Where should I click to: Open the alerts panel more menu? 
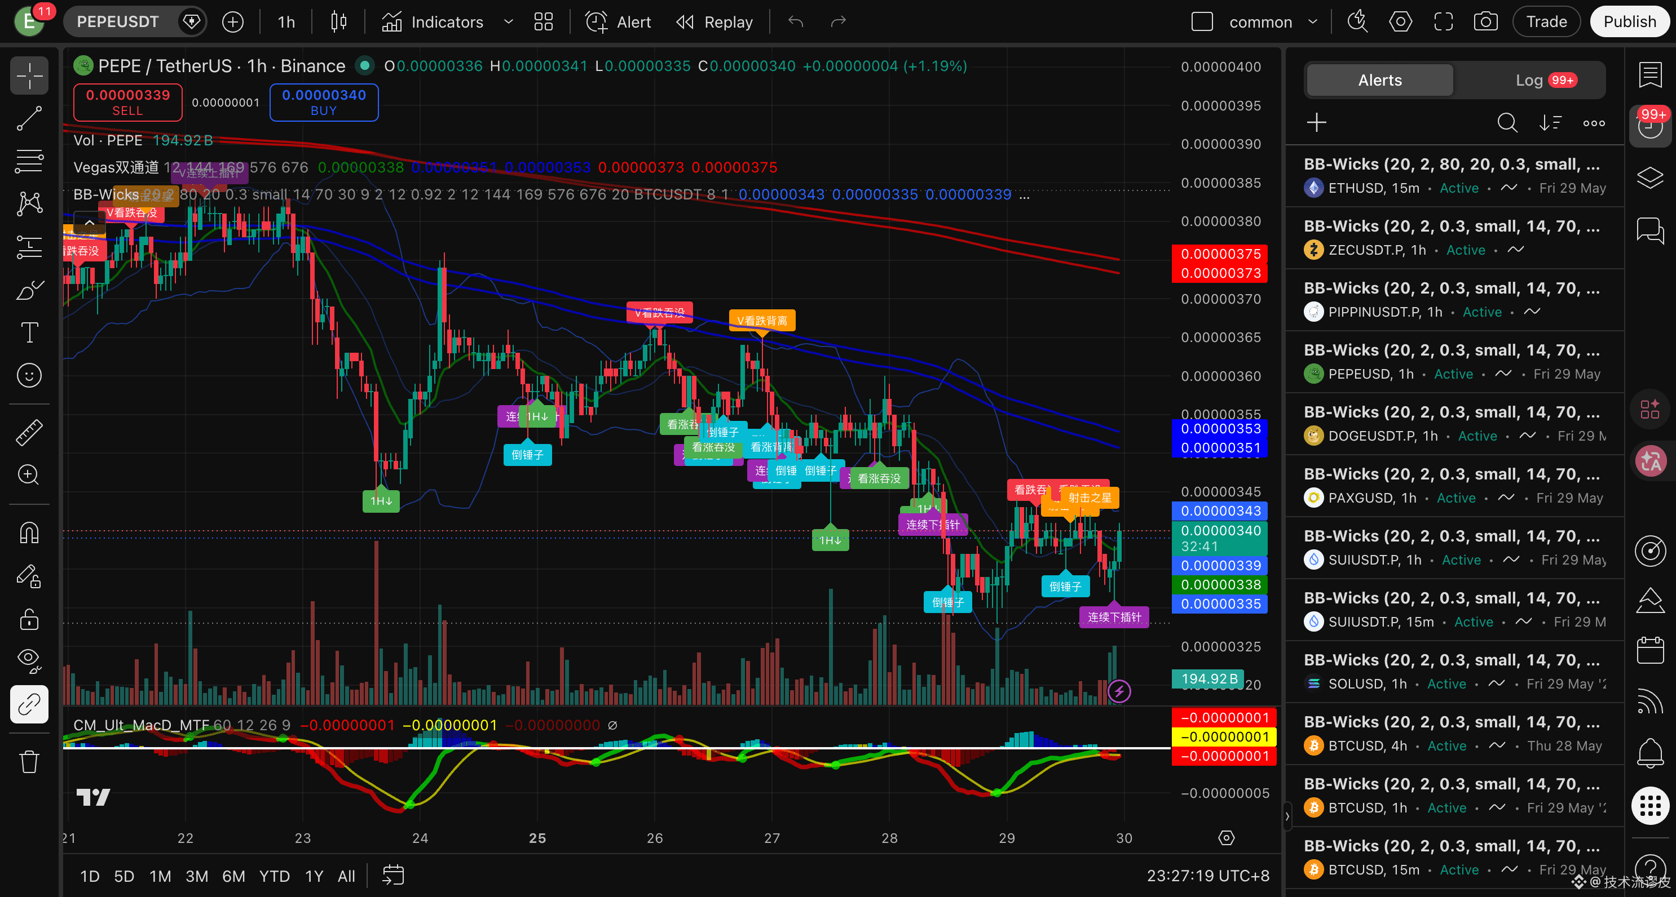[x=1594, y=123]
